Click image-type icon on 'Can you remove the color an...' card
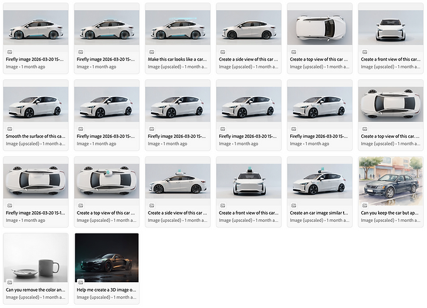Viewport: 427px width, 308px height. coord(9,282)
